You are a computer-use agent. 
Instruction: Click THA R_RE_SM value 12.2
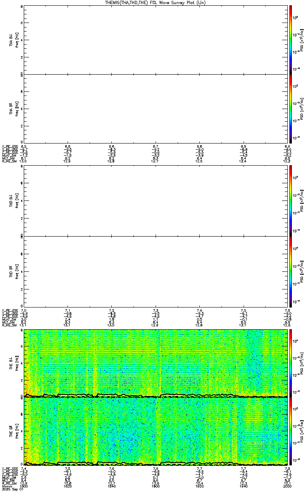click(x=287, y=161)
